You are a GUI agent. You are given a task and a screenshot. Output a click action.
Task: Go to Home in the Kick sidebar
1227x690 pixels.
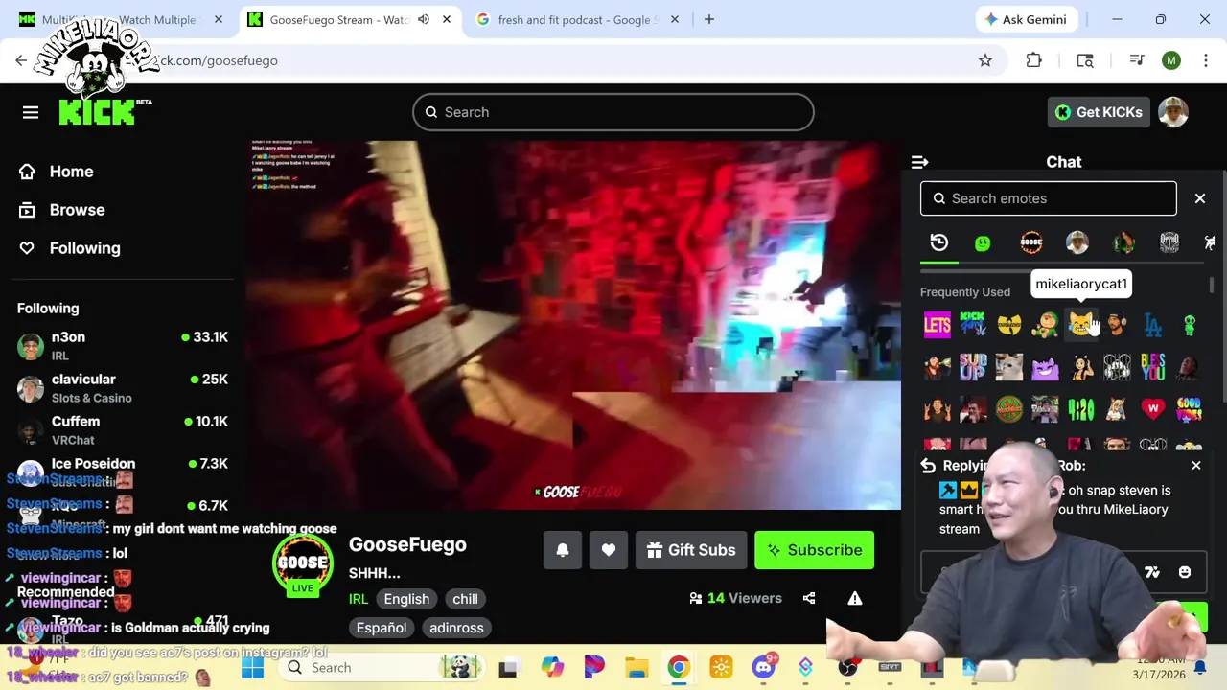58,172
